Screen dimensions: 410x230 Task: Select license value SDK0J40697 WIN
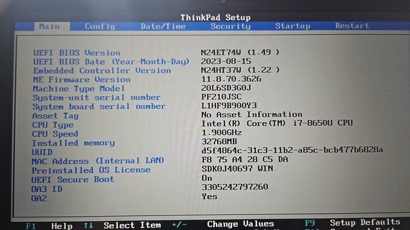click(237, 169)
